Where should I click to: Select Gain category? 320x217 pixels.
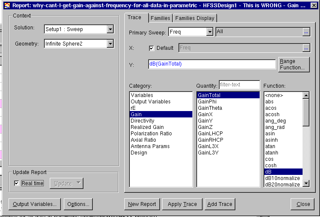pyautogui.click(x=161, y=114)
